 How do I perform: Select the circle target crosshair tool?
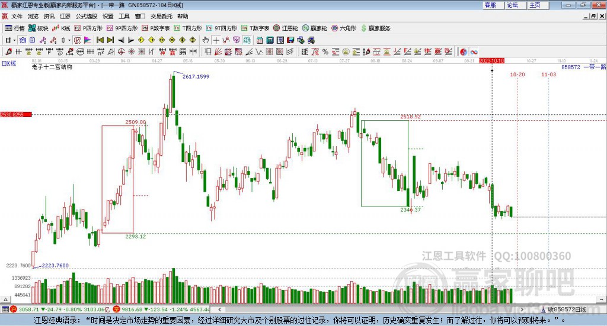pyautogui.click(x=121, y=51)
